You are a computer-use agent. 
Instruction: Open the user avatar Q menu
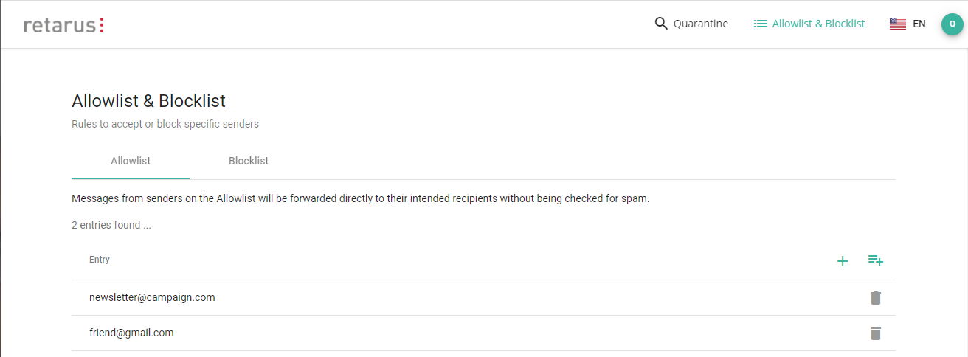click(952, 24)
